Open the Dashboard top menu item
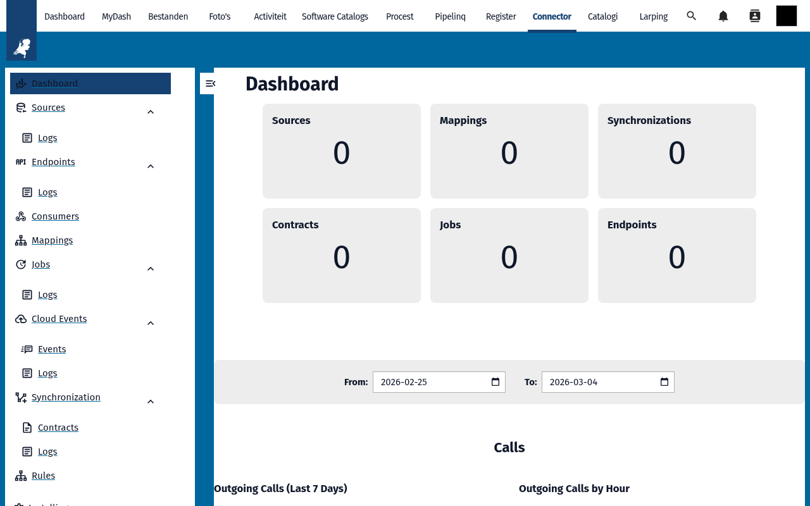The height and width of the screenshot is (506, 810). coord(65,16)
